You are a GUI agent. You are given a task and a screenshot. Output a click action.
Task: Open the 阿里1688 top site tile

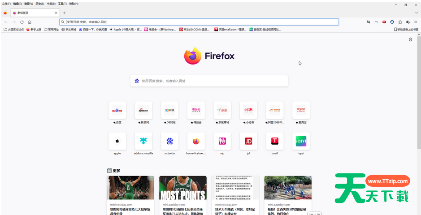[x=275, y=110]
